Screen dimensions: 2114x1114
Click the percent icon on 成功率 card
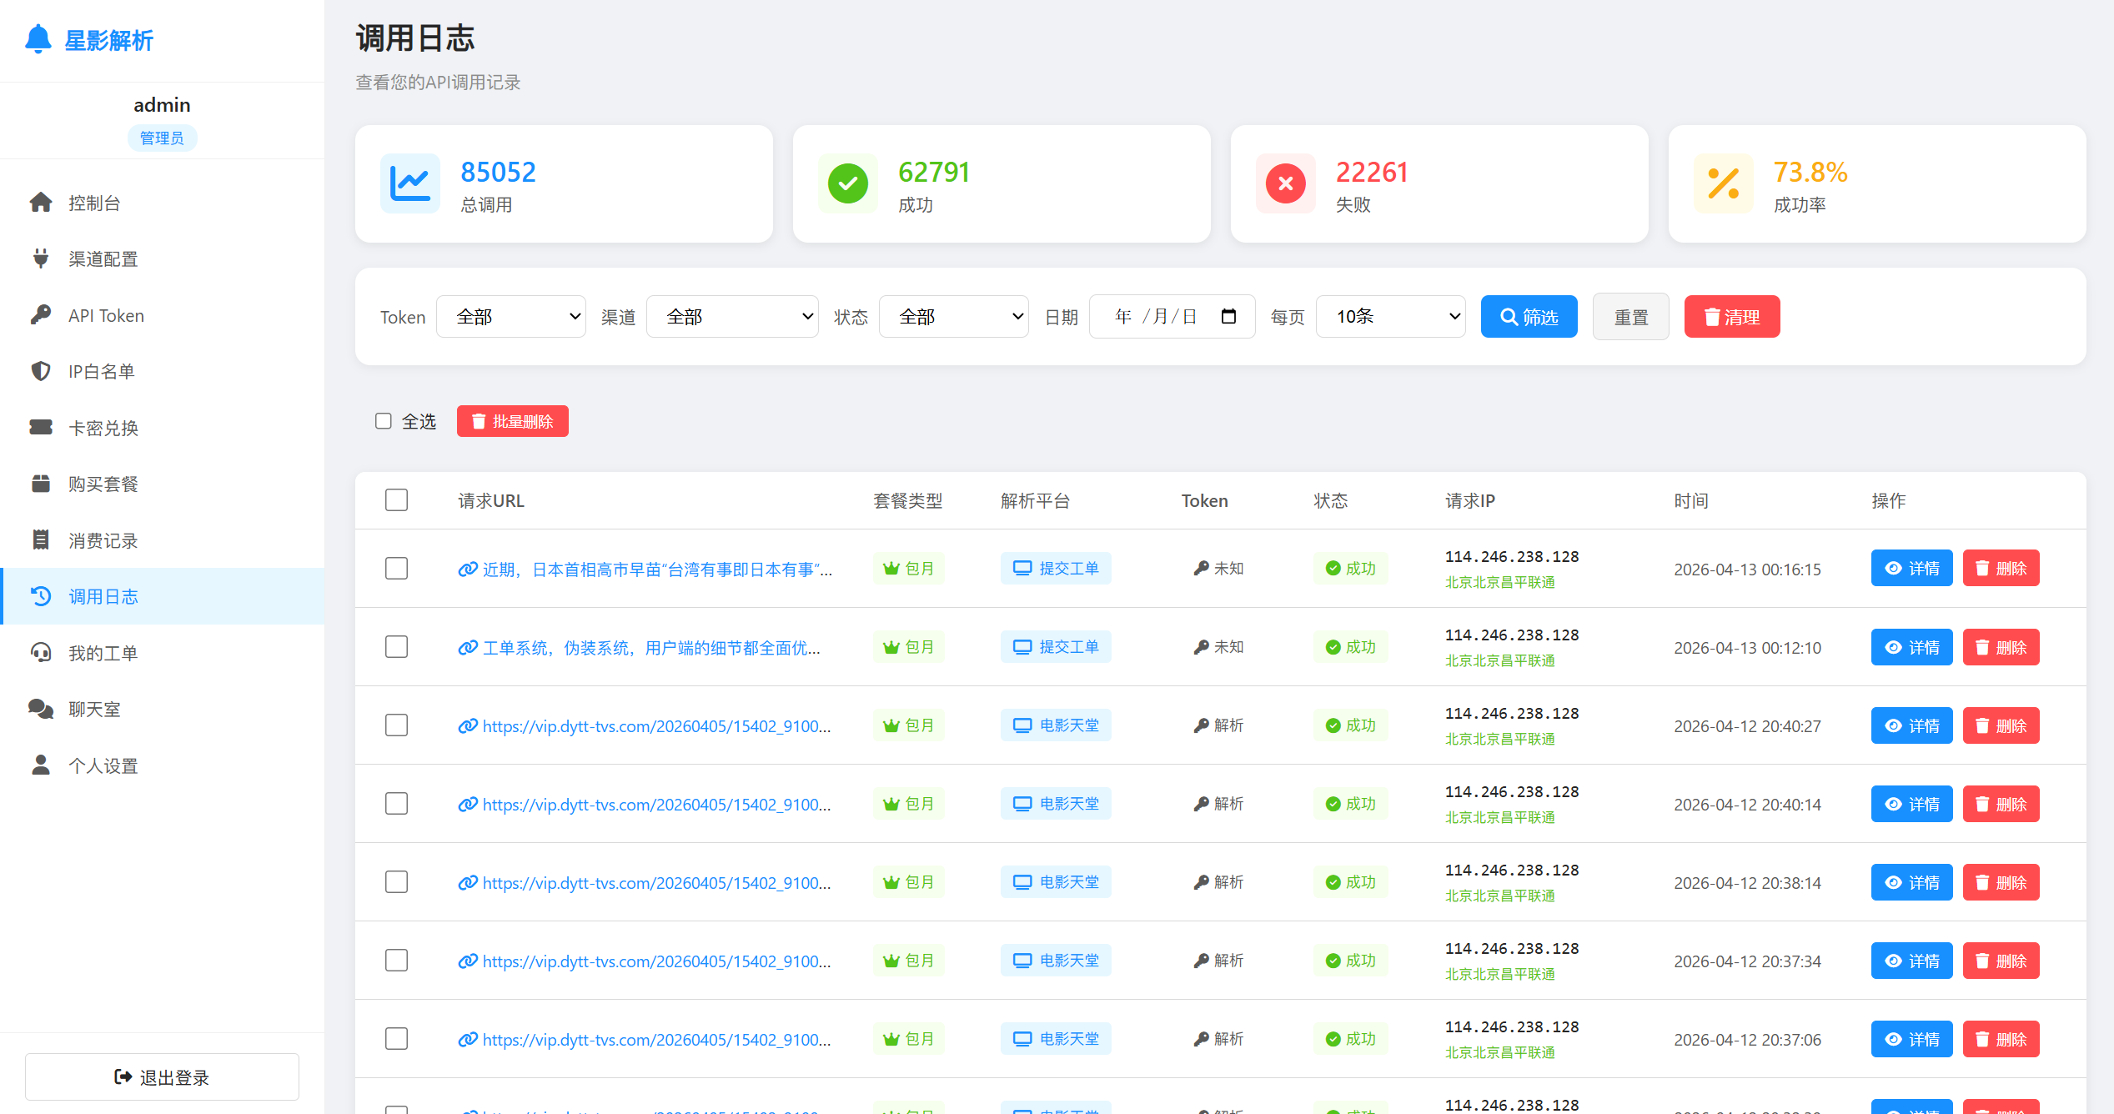(x=1724, y=183)
